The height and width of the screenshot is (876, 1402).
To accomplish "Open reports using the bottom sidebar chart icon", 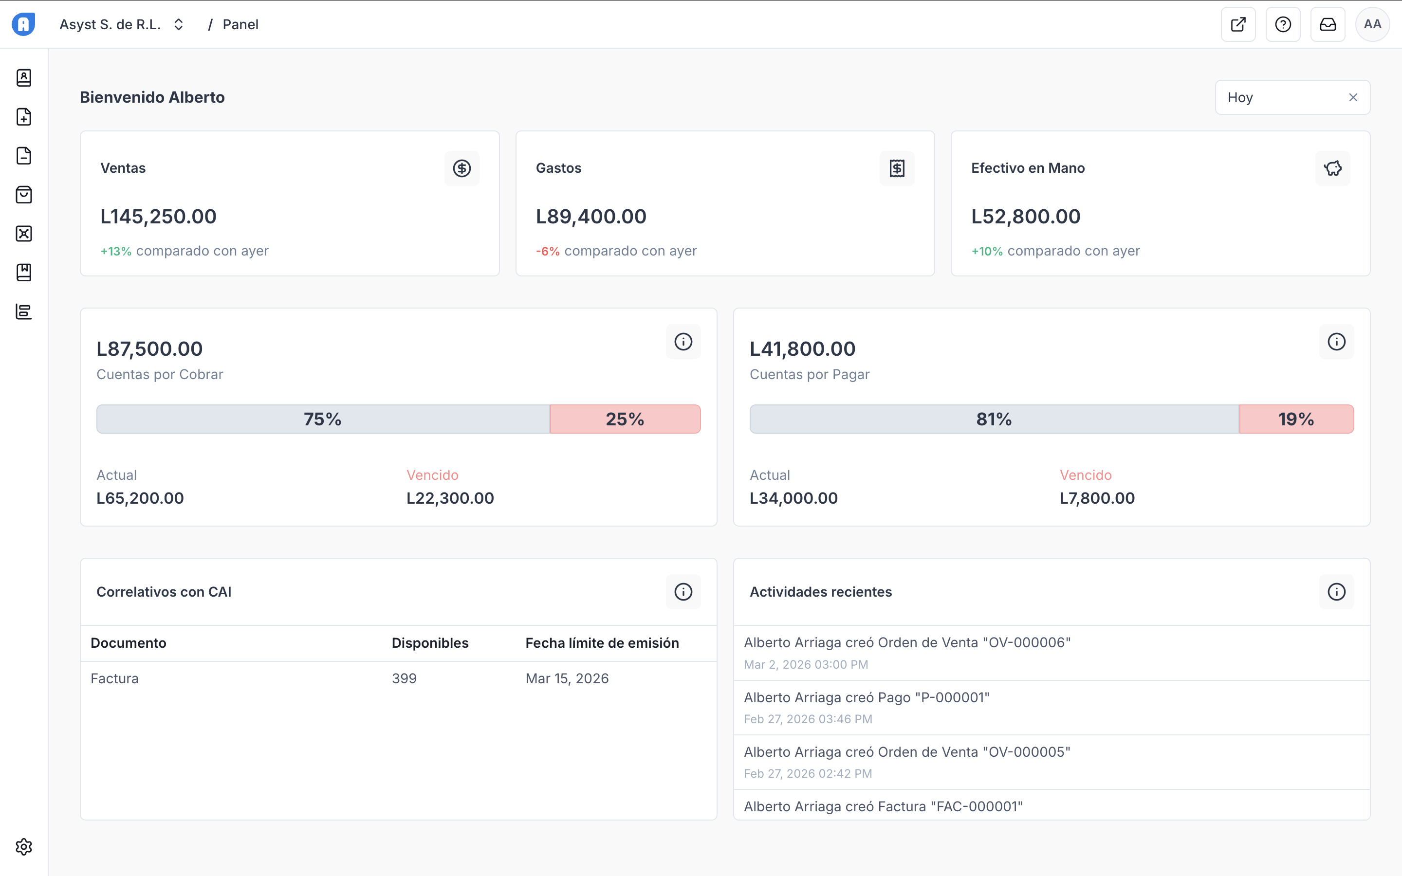I will point(24,311).
